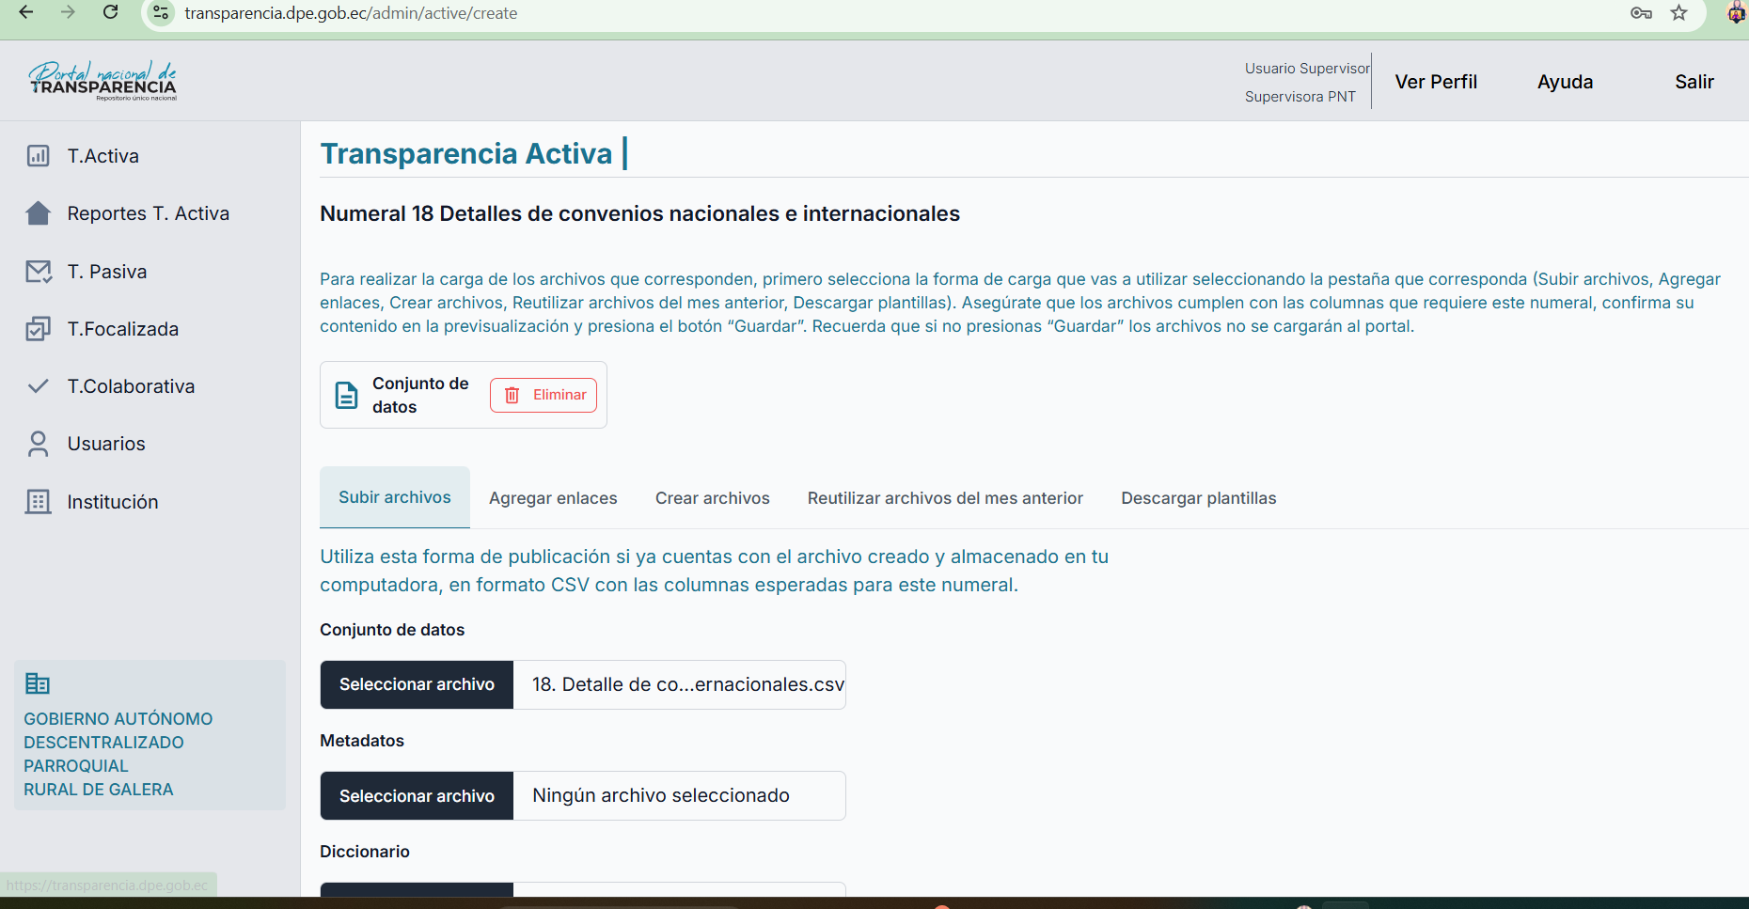This screenshot has height=909, width=1749.
Task: Bookmark this page with star icon
Action: click(1678, 12)
